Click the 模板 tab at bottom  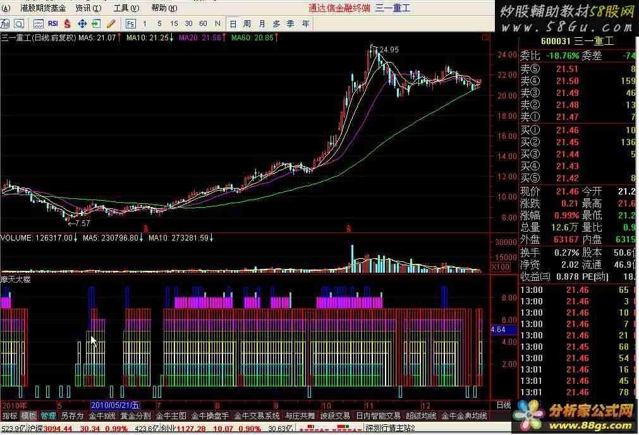click(28, 416)
